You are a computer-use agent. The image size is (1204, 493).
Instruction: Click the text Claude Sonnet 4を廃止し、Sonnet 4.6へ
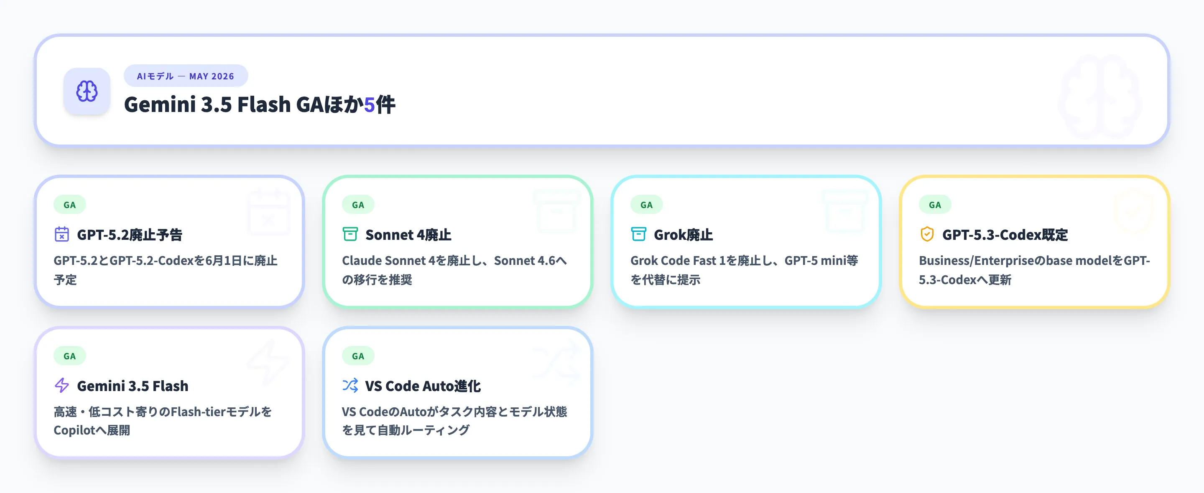tap(454, 261)
